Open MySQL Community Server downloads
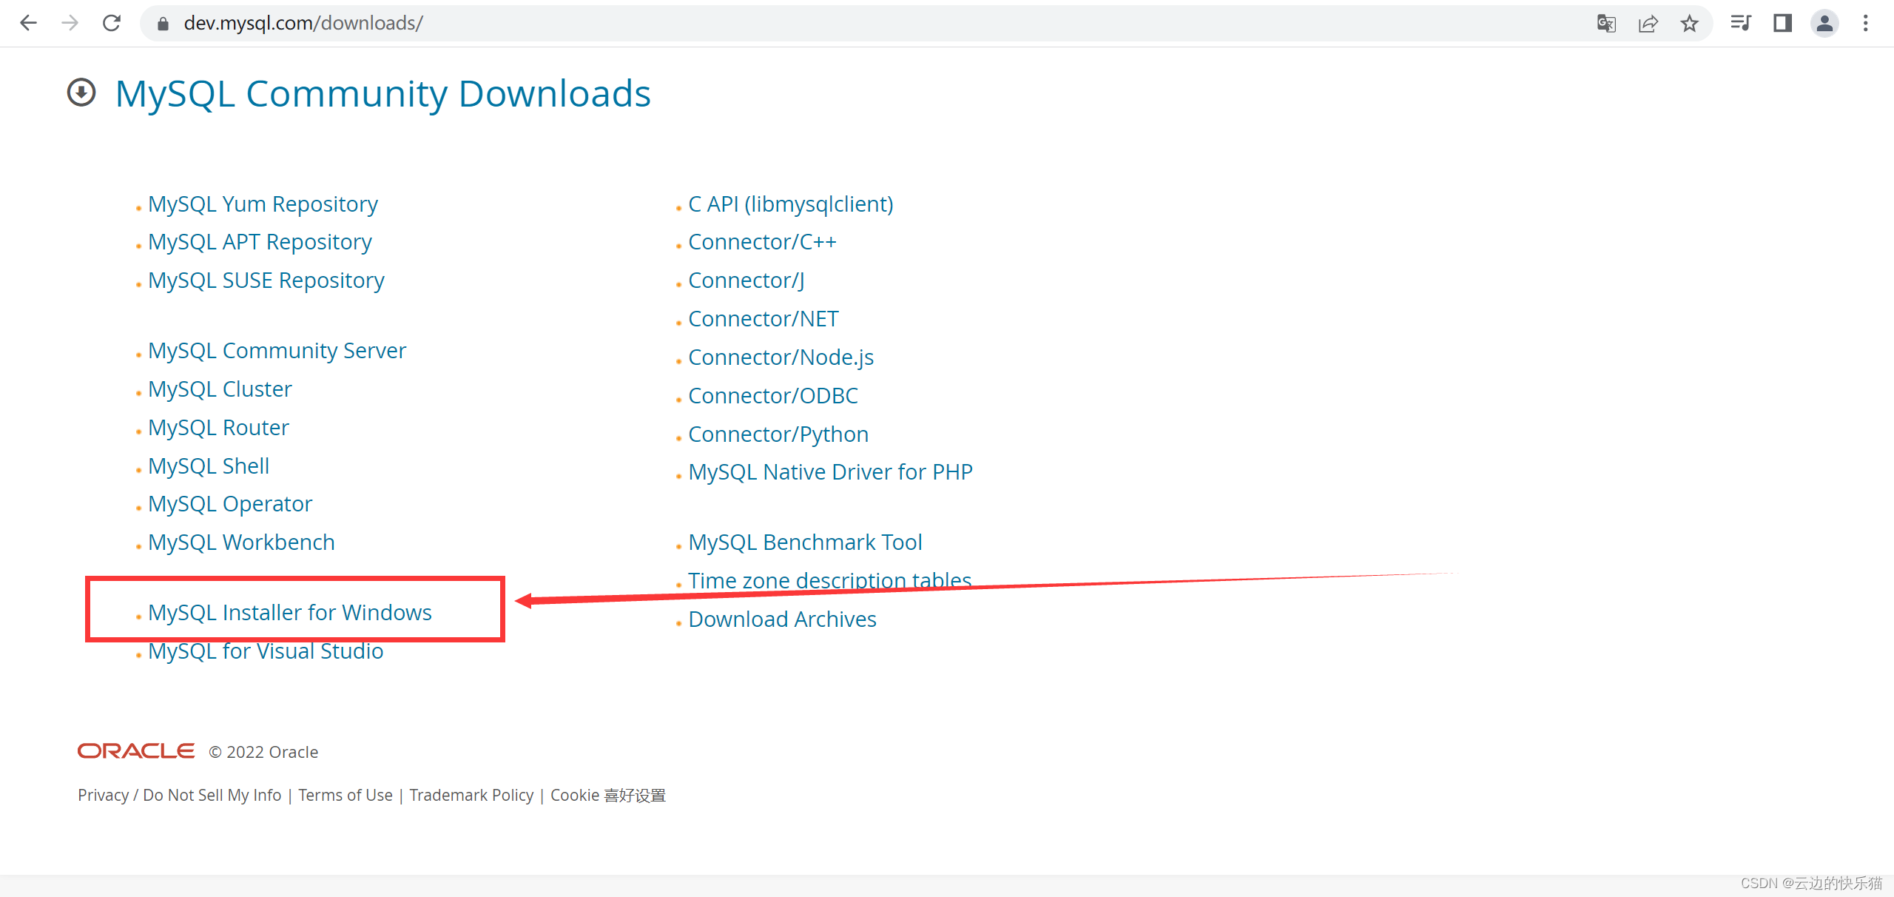Image resolution: width=1894 pixels, height=897 pixels. (277, 350)
